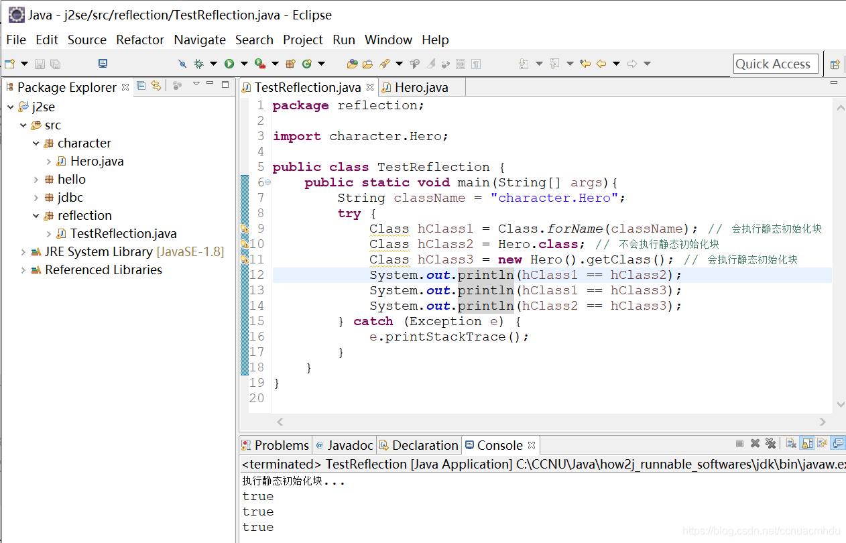Image resolution: width=846 pixels, height=543 pixels.
Task: Collapse the reflection package node
Action: [36, 215]
